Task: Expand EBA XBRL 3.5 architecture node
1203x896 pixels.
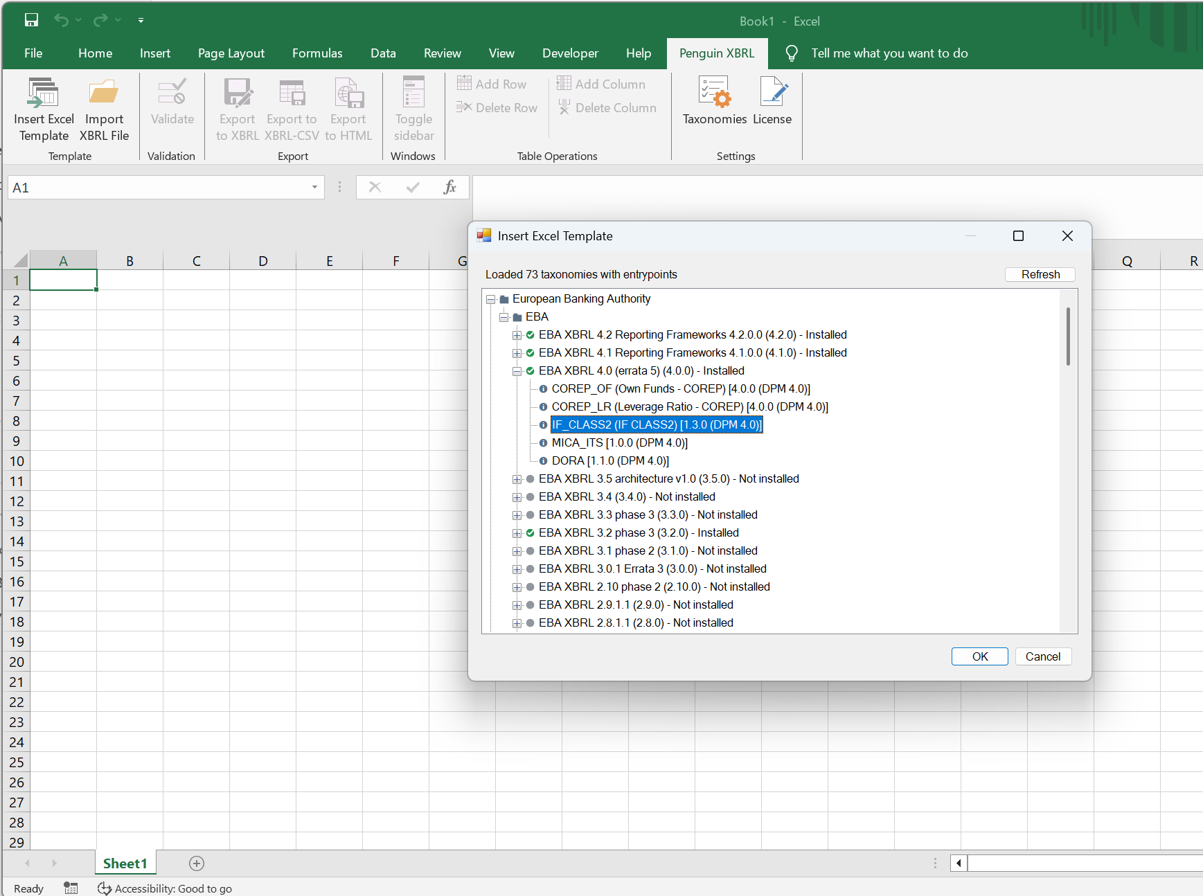Action: [517, 479]
